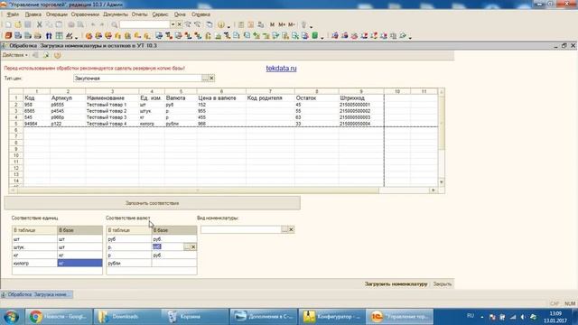The image size is (578, 325).
Task: Open the tekdata.ru link
Action: (281, 69)
